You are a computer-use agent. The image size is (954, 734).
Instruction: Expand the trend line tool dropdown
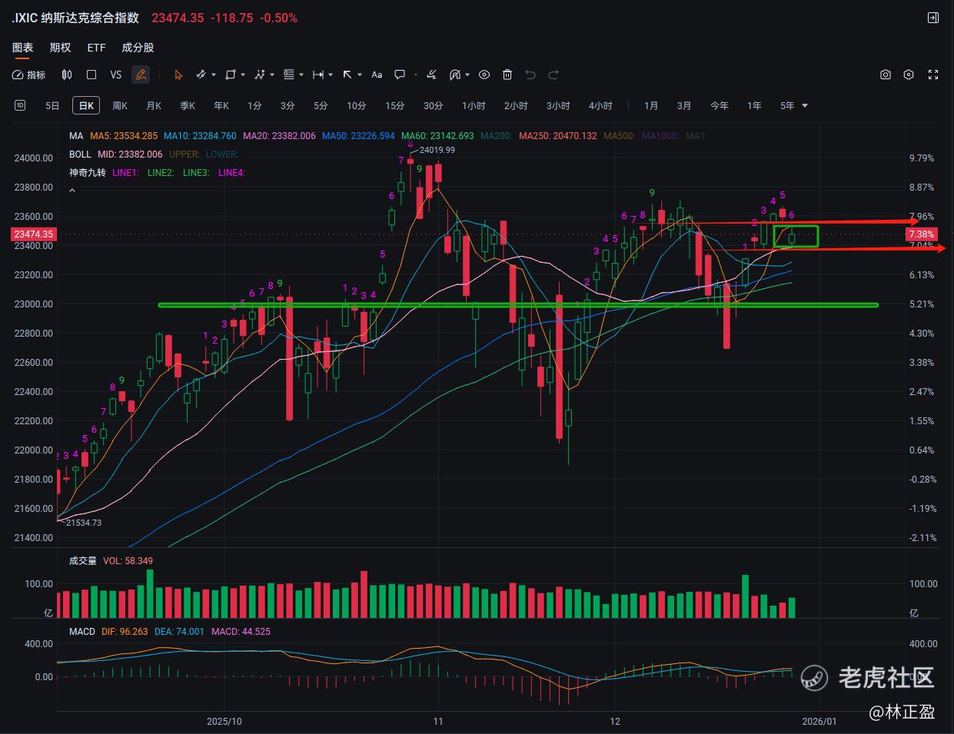(213, 75)
